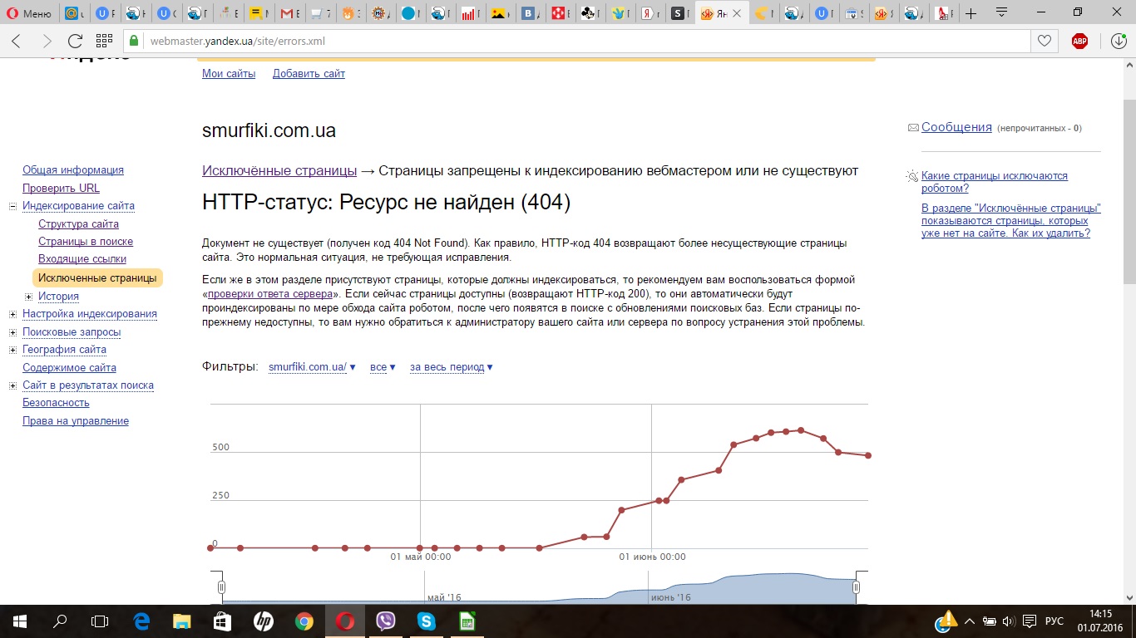The image size is (1136, 638).
Task: Go back with the browser back arrow
Action: point(17,41)
